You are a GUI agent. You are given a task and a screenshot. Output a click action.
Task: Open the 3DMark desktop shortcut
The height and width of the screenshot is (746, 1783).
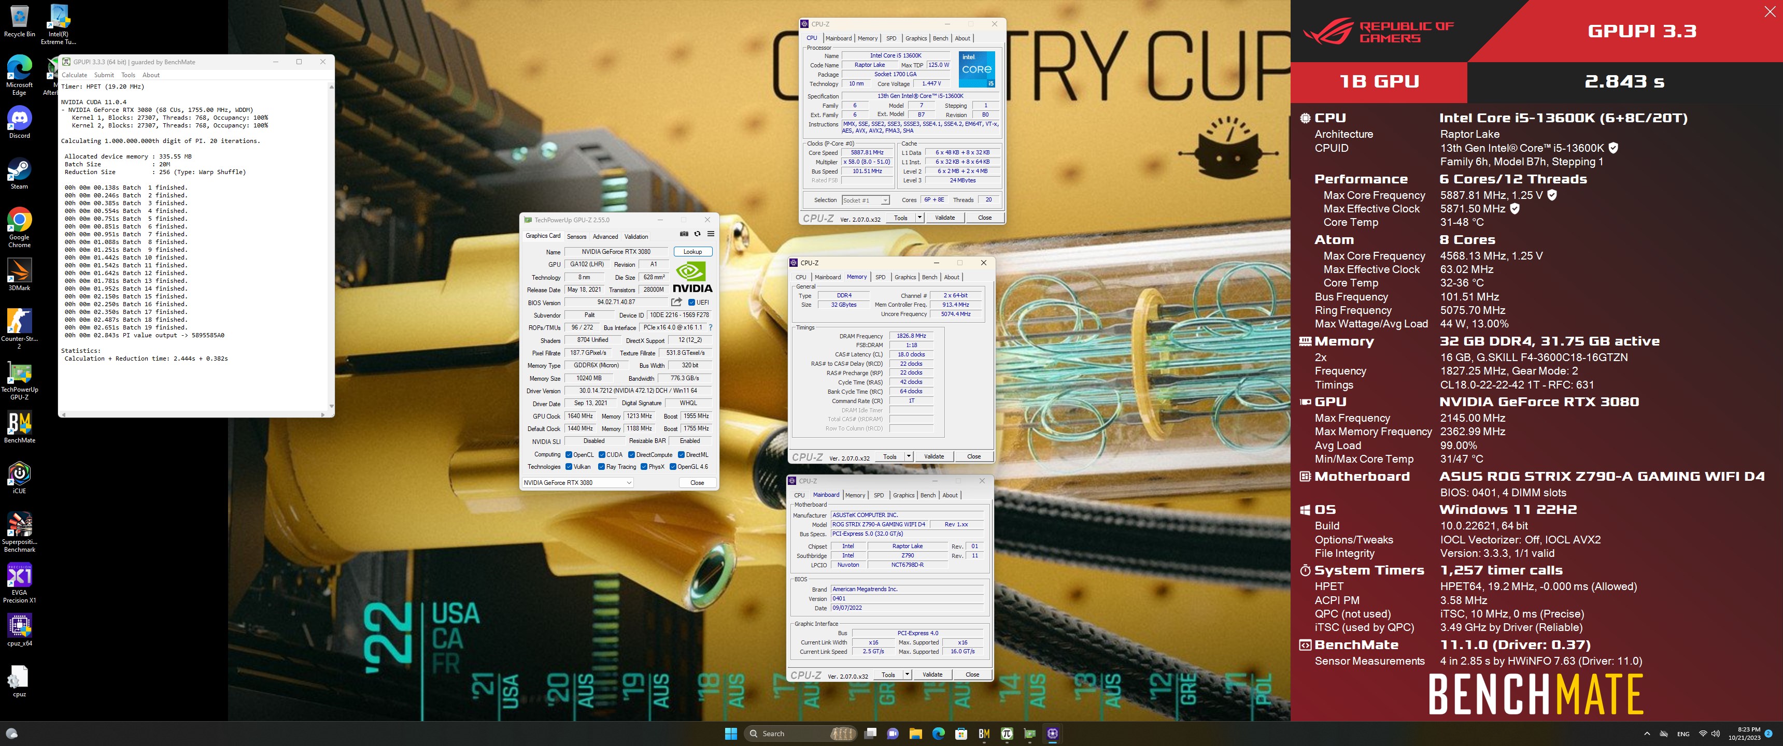click(19, 274)
